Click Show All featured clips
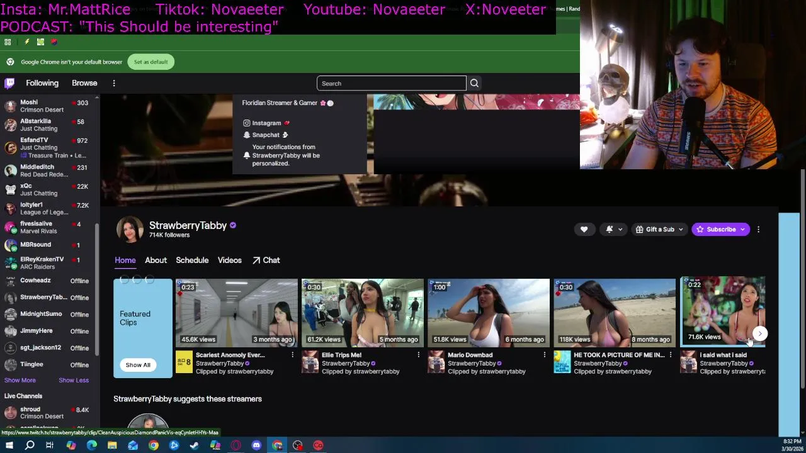 pos(138,365)
